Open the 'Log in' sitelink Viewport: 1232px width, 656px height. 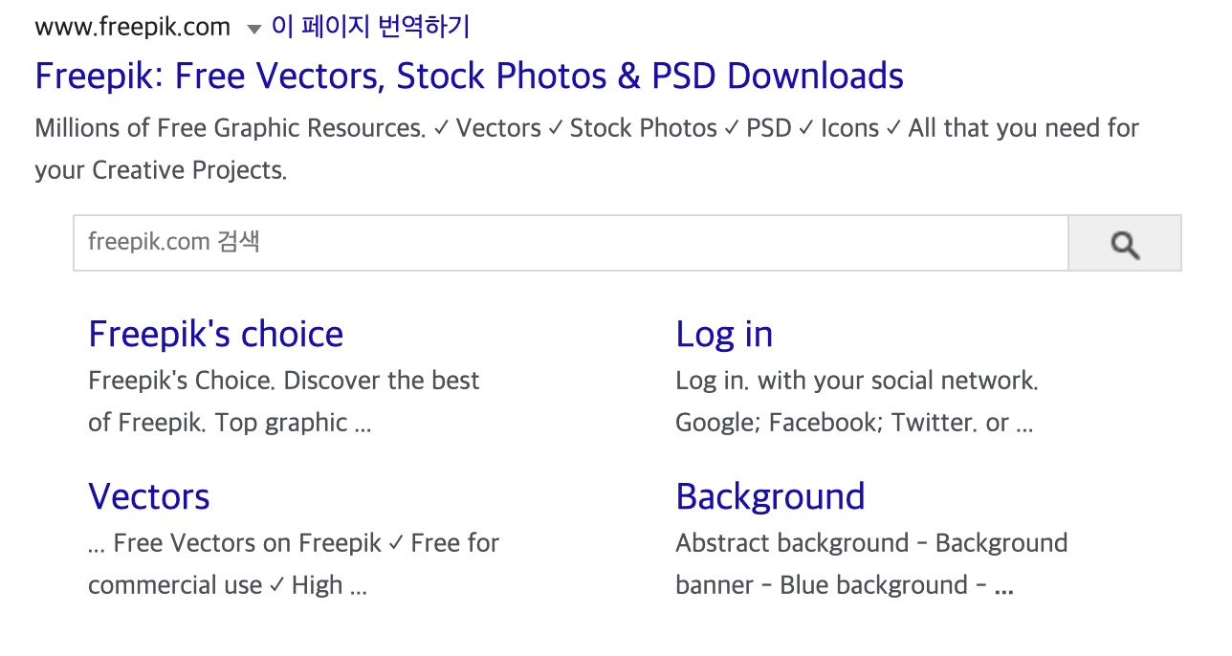[x=723, y=334]
